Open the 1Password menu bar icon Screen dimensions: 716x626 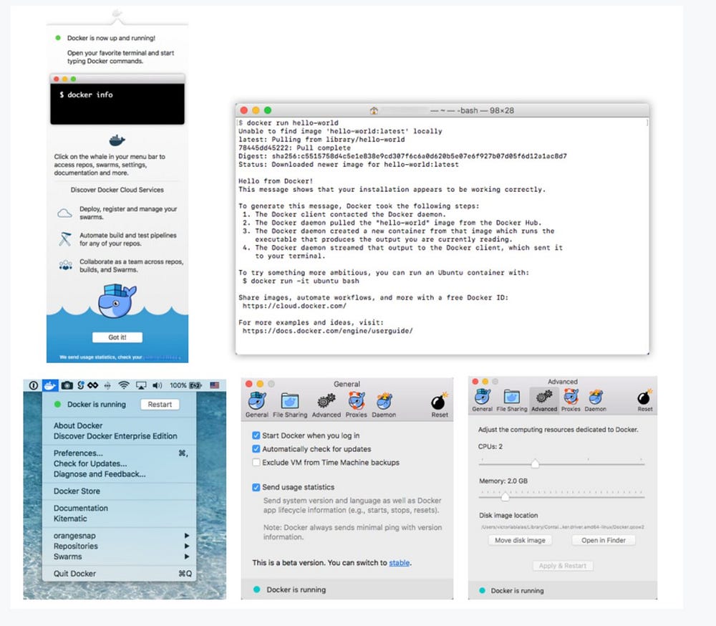coord(34,385)
